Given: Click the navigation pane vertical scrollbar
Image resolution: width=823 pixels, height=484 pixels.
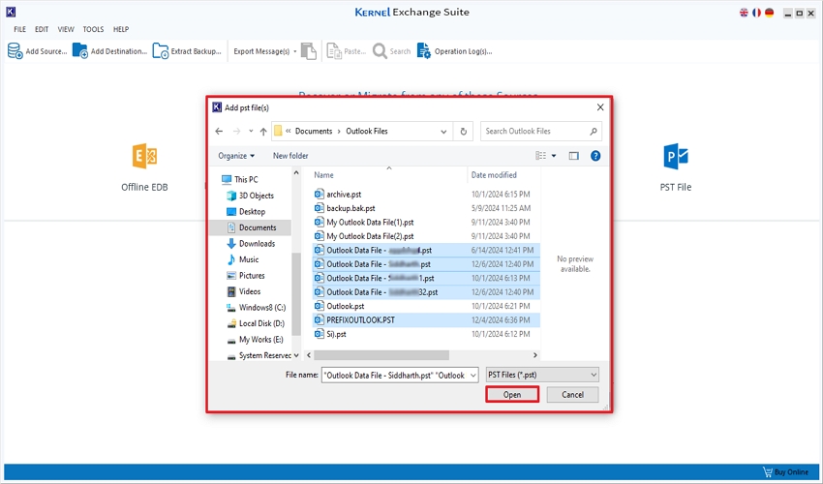Looking at the screenshot, I should (296, 294).
